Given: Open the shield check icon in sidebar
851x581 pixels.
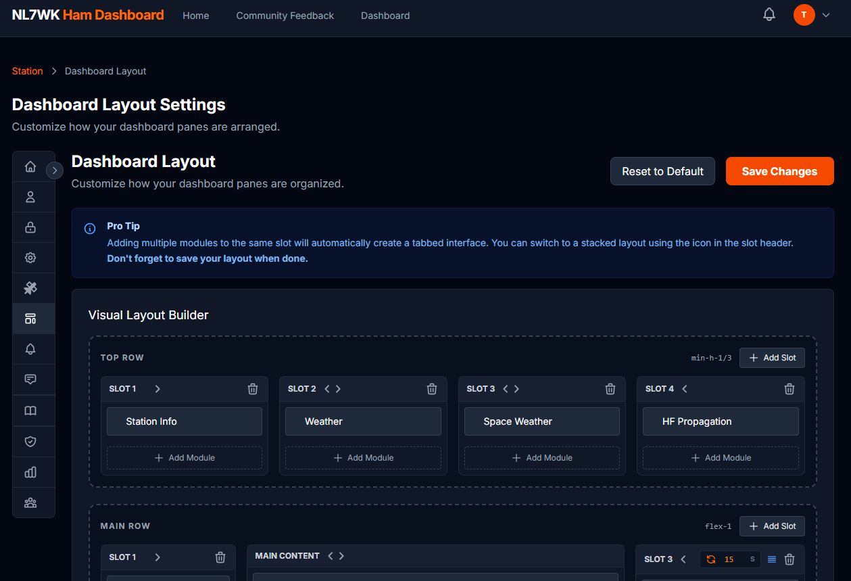Looking at the screenshot, I should [30, 442].
